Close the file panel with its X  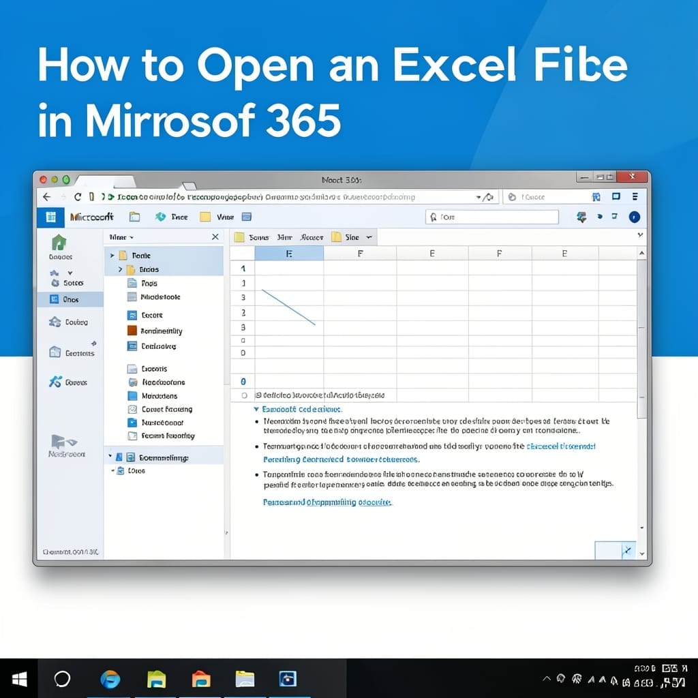215,237
